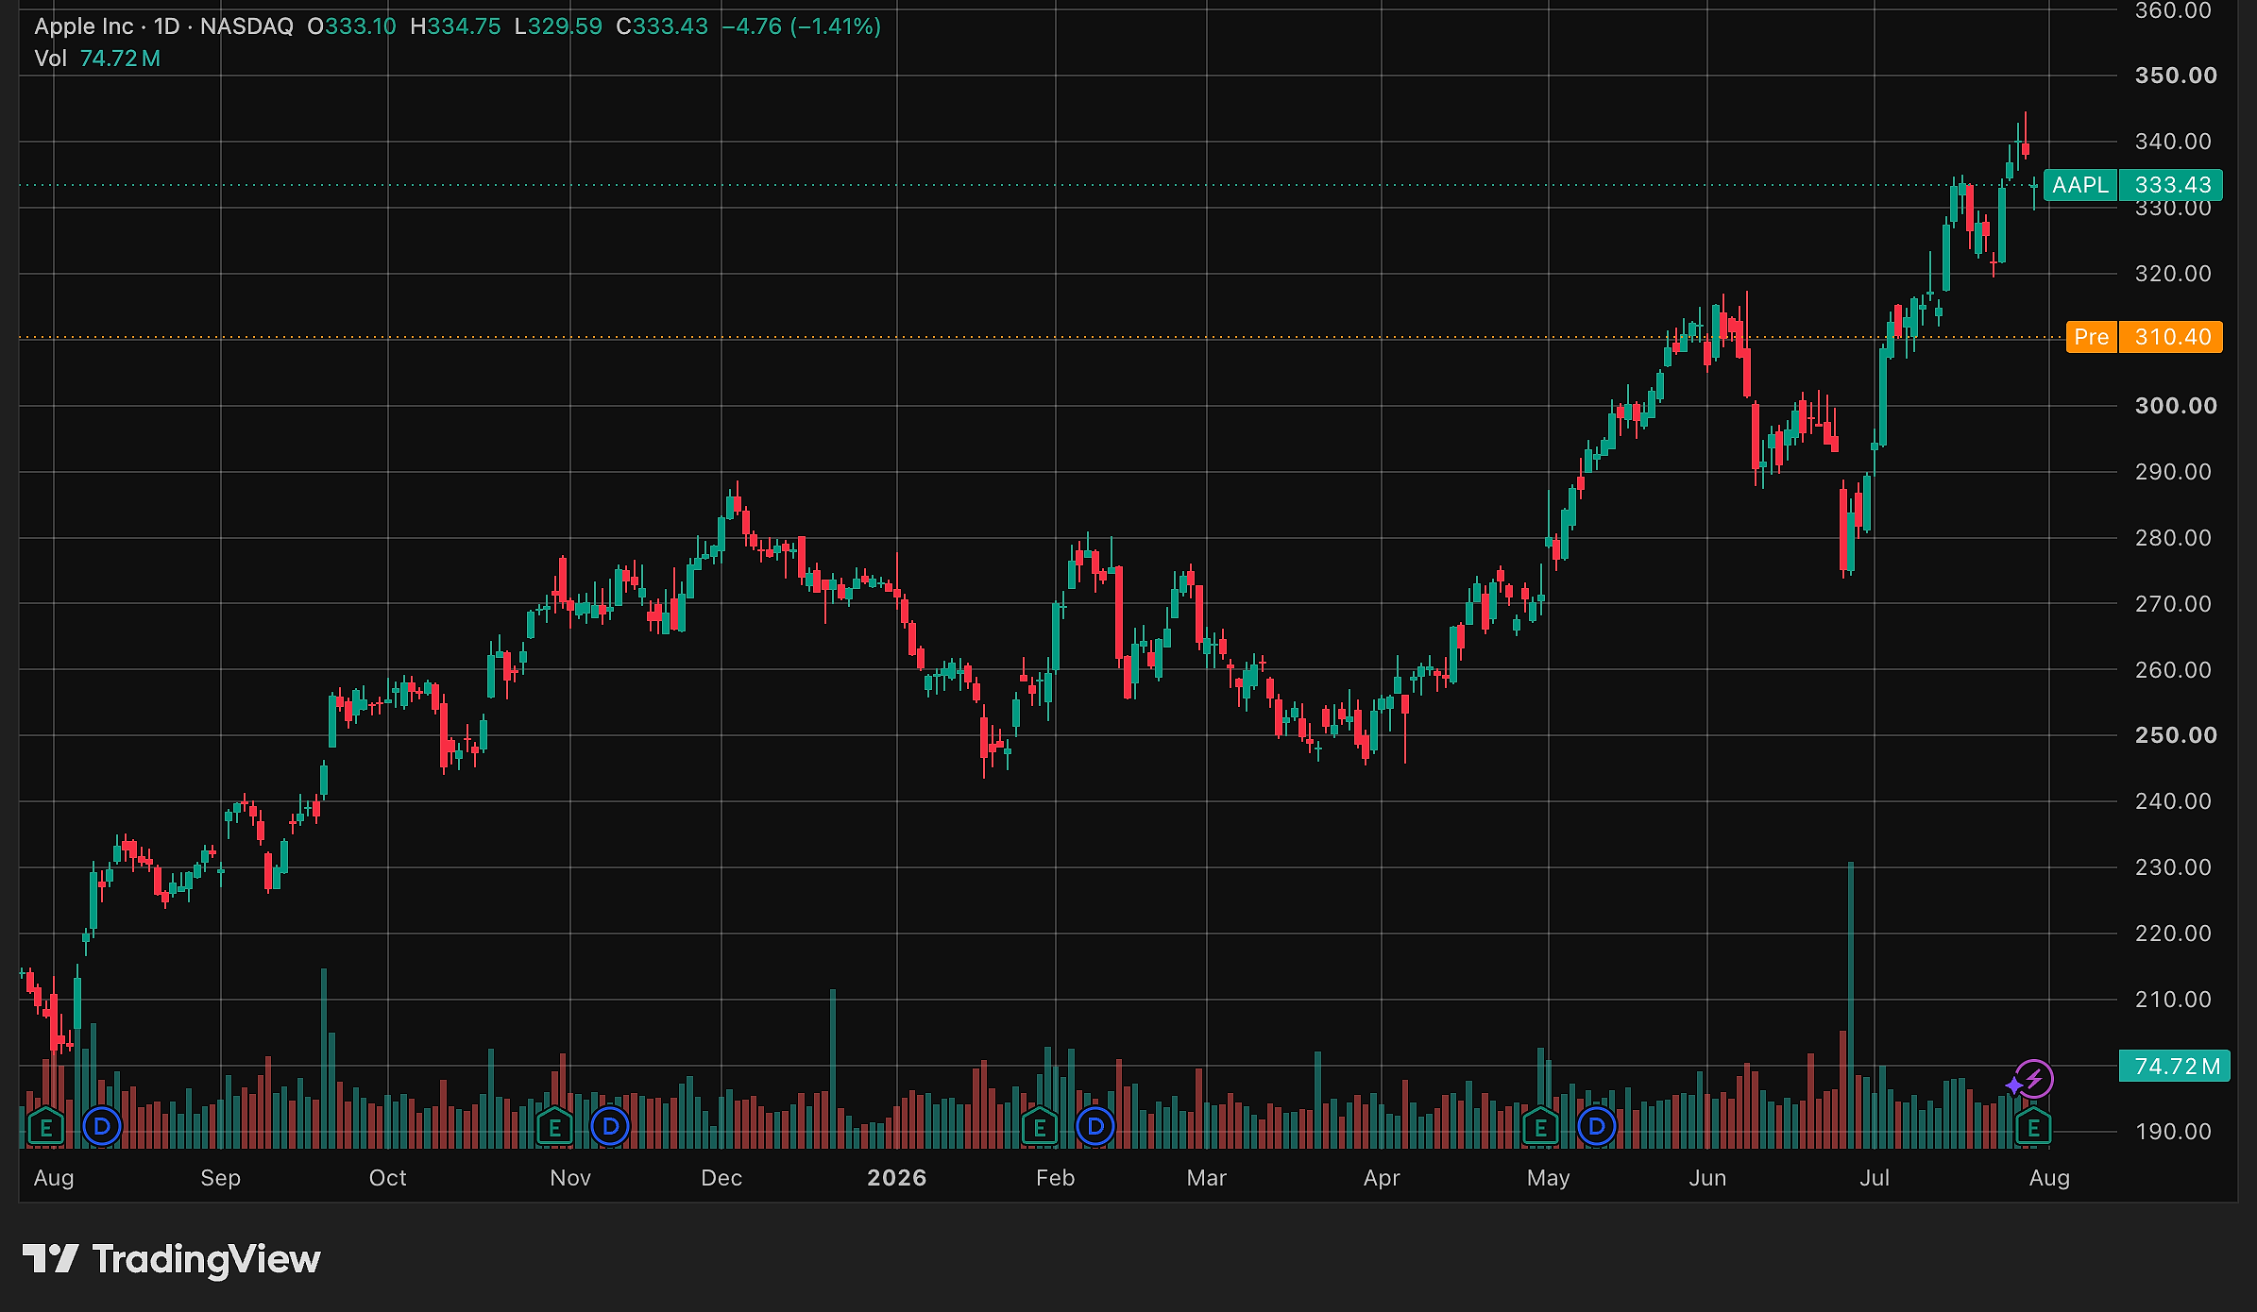The width and height of the screenshot is (2257, 1312).
Task: Click the purple lightning bolt icon
Action: 2034,1078
